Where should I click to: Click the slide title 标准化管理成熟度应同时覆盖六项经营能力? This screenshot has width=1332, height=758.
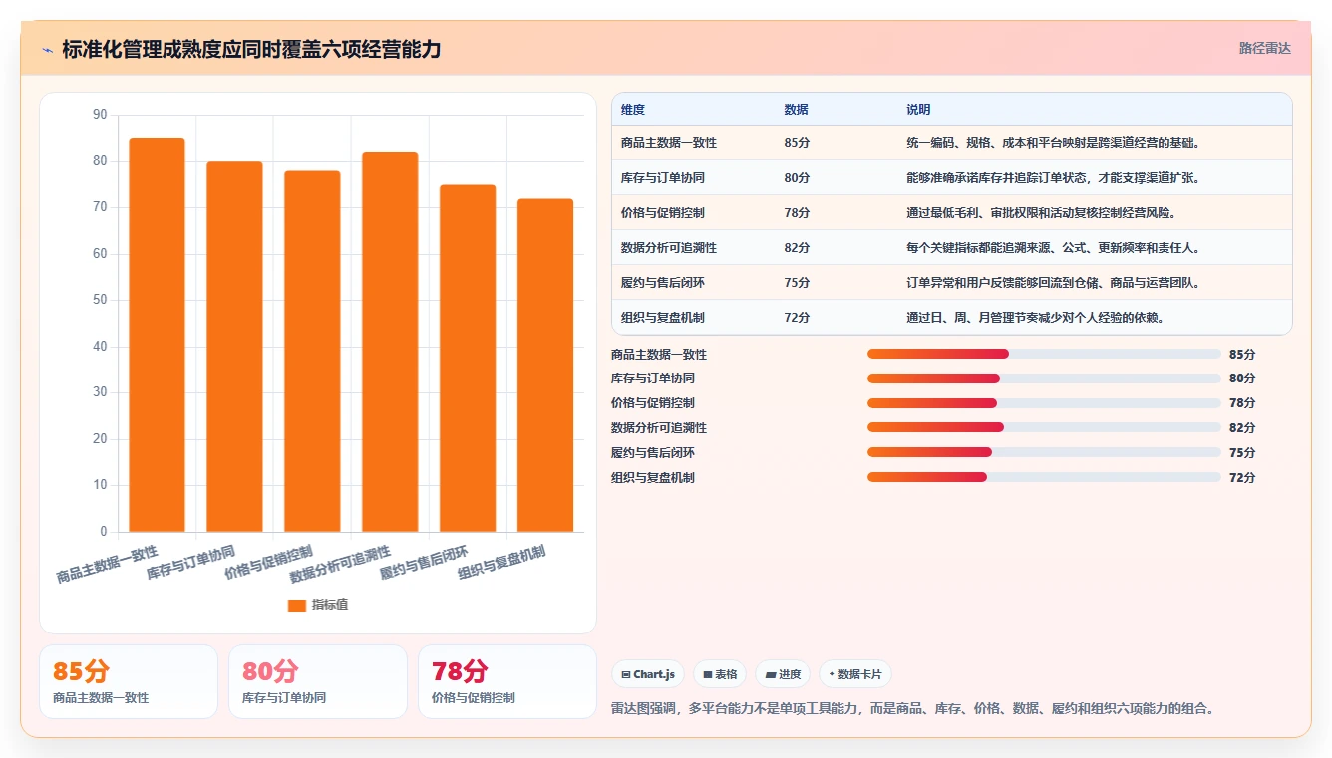coord(251,50)
